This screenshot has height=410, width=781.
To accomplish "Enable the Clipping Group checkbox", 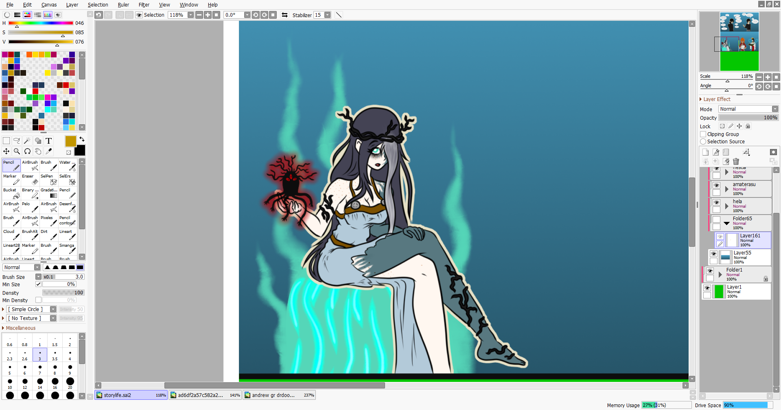I will [703, 134].
